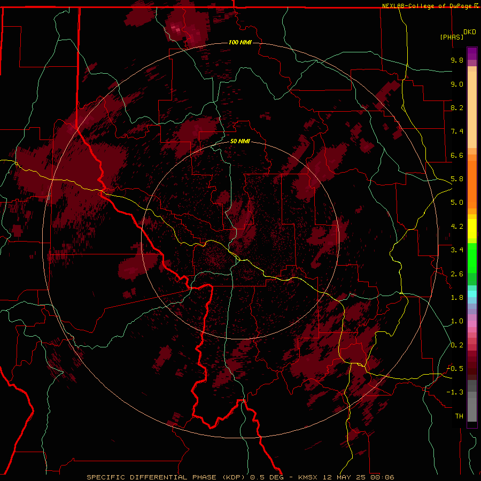481x481 pixels.
Task: Pick the orange band of the color scale
Action: pos(472,184)
